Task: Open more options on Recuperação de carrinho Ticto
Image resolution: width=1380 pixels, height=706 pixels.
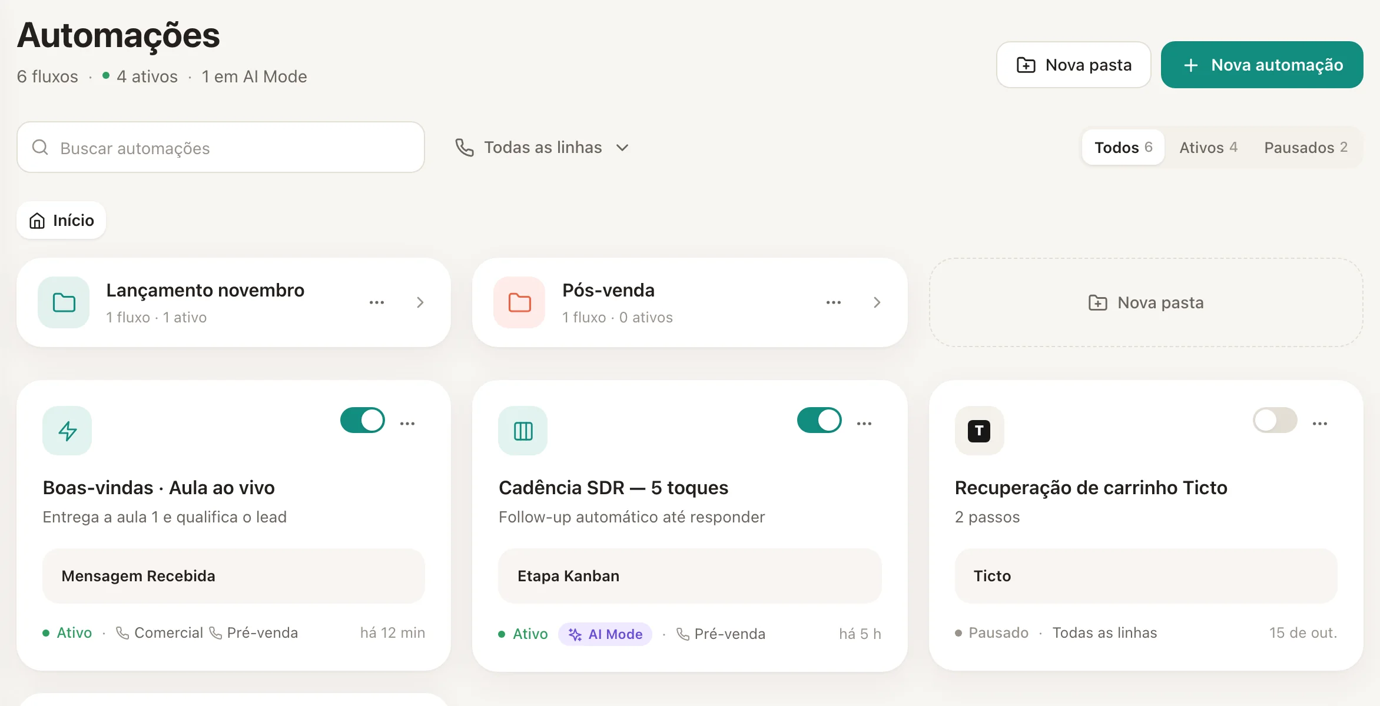Action: click(x=1320, y=424)
